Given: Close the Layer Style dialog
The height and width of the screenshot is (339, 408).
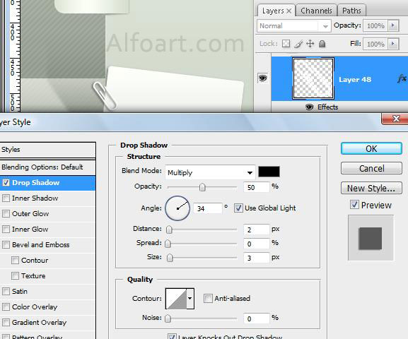Looking at the screenshot, I should coord(395,119).
